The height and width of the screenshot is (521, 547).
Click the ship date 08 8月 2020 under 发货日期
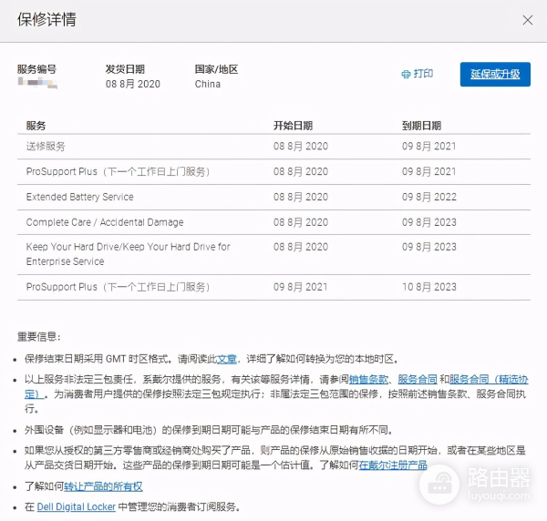tap(133, 84)
